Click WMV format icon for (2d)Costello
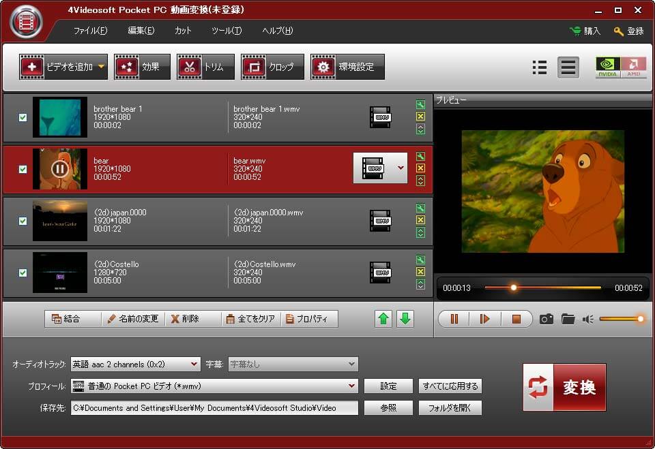Viewport: 655px width, 449px height. coord(381,273)
